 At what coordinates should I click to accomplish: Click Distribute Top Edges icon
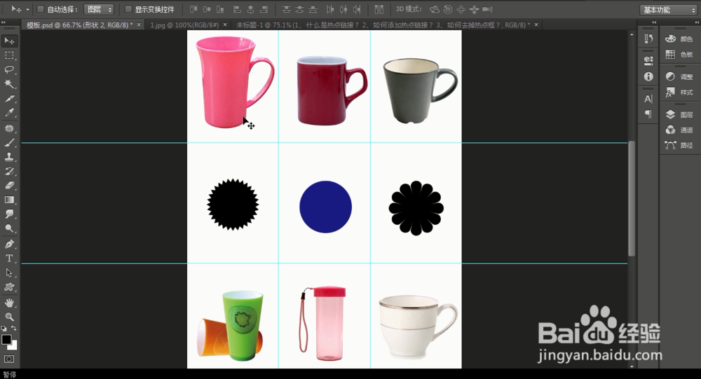[286, 9]
